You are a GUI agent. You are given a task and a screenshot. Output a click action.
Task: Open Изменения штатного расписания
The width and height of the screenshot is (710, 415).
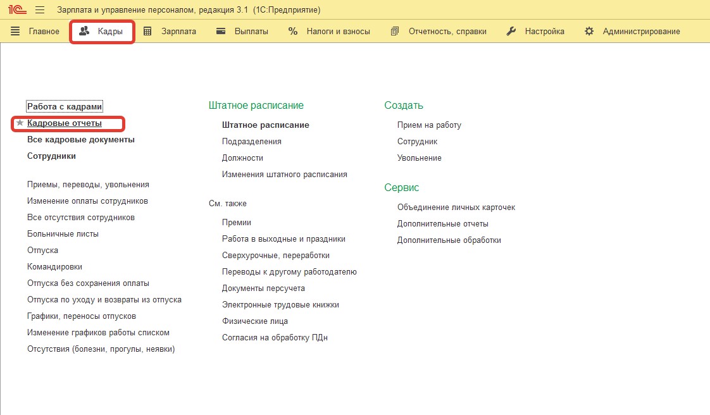(x=284, y=174)
